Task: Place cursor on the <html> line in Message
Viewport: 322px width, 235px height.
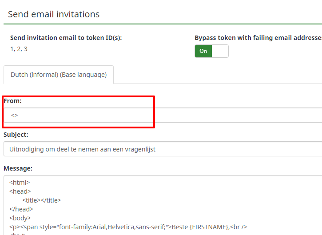Action: point(20,182)
